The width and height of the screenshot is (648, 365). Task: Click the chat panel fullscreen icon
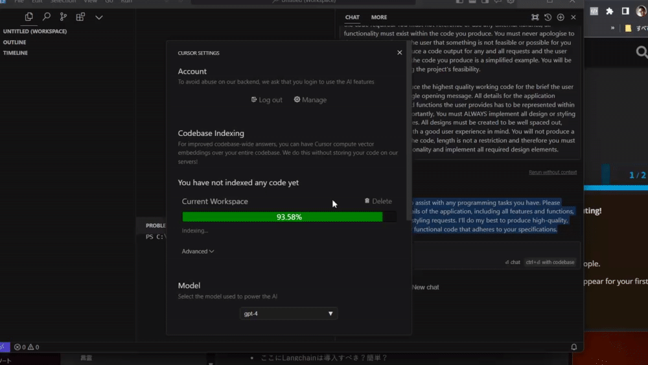point(535,17)
